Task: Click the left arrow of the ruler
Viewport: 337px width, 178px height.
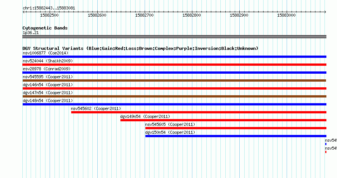Action: pyautogui.click(x=23, y=12)
